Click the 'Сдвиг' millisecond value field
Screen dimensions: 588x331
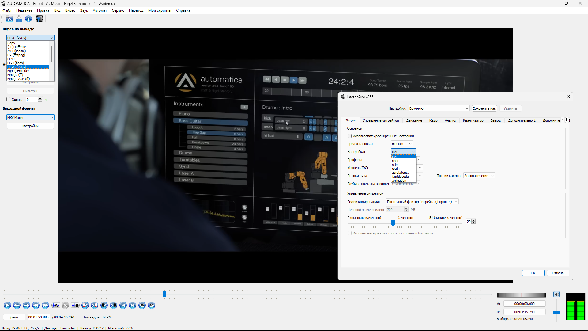(x=32, y=100)
